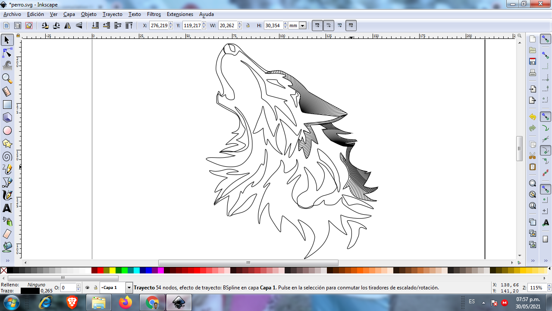This screenshot has height=311, width=552.
Task: Open the Trayecto menu
Action: point(113,14)
